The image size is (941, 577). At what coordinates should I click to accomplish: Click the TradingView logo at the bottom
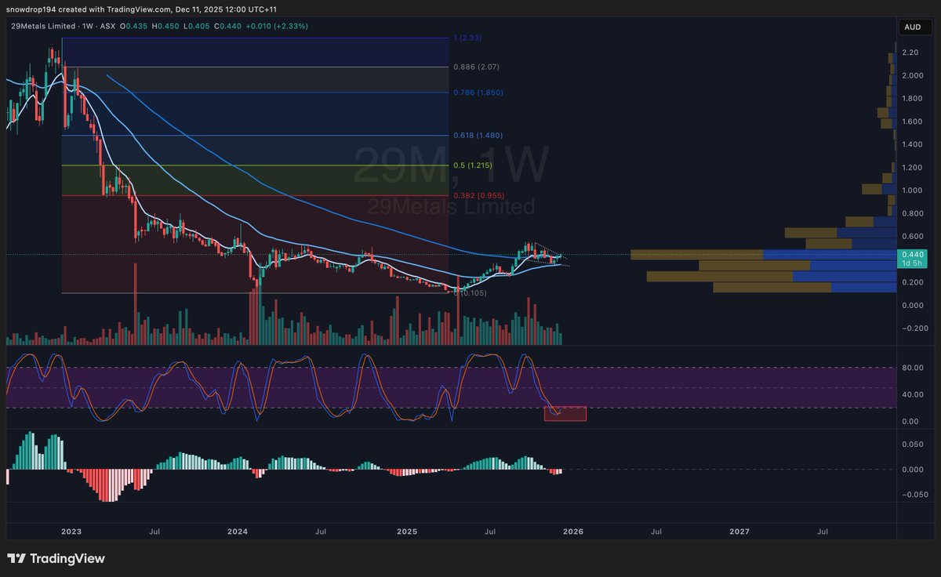pos(56,559)
